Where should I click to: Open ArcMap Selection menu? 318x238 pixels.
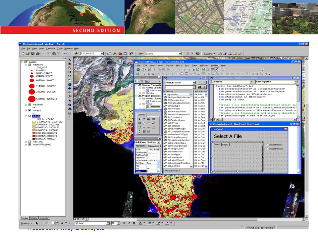pyautogui.click(x=50, y=49)
